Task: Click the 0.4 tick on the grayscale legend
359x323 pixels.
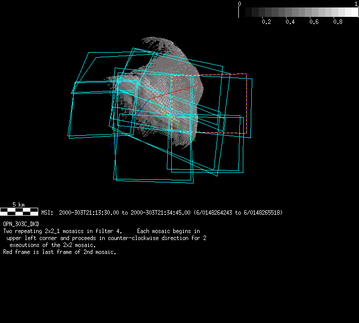Action: click(290, 22)
